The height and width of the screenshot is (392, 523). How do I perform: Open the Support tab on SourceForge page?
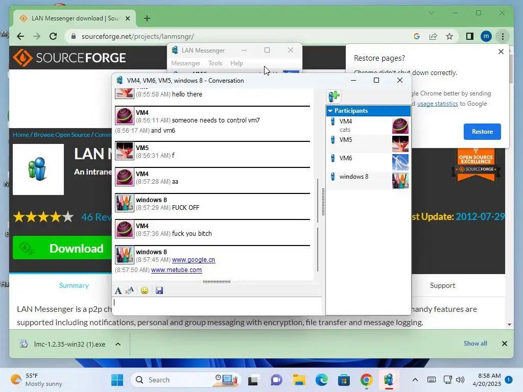coord(442,286)
